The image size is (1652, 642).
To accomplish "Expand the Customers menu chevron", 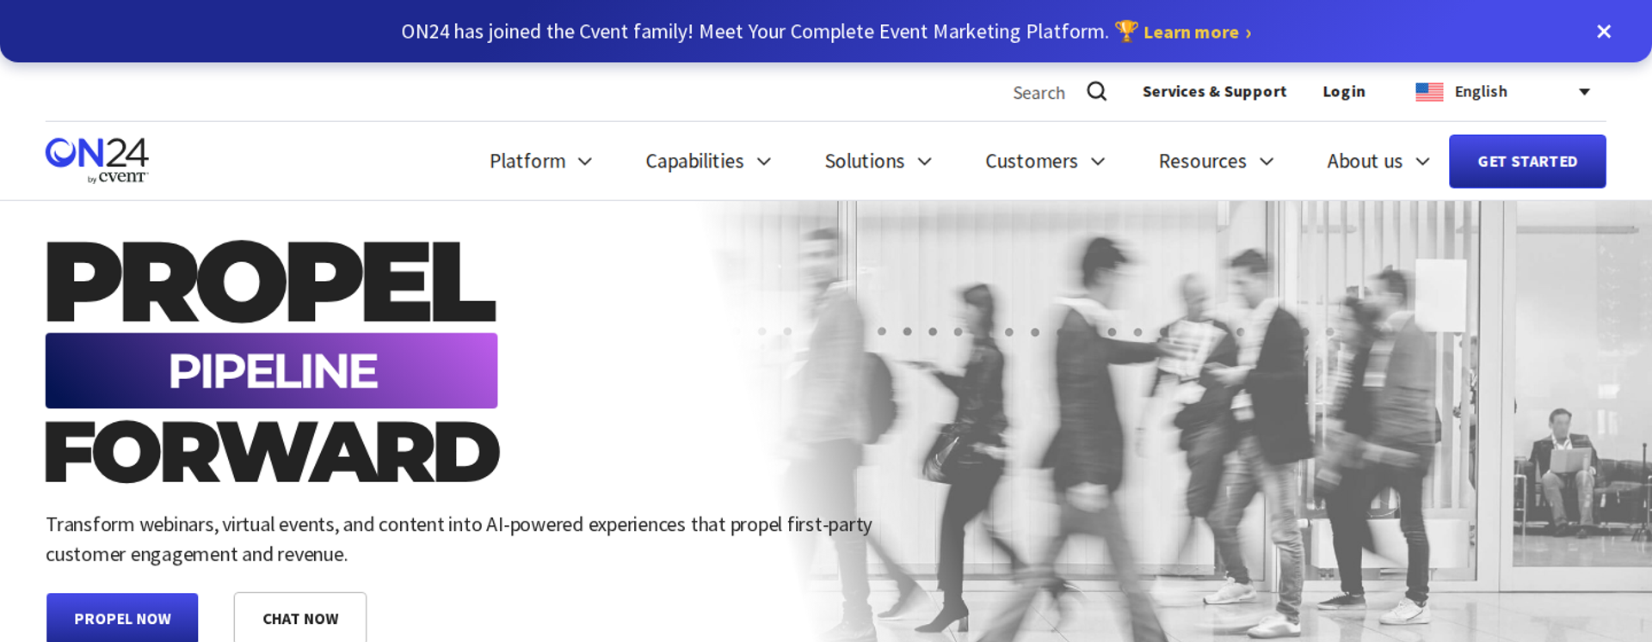I will pyautogui.click(x=1098, y=162).
